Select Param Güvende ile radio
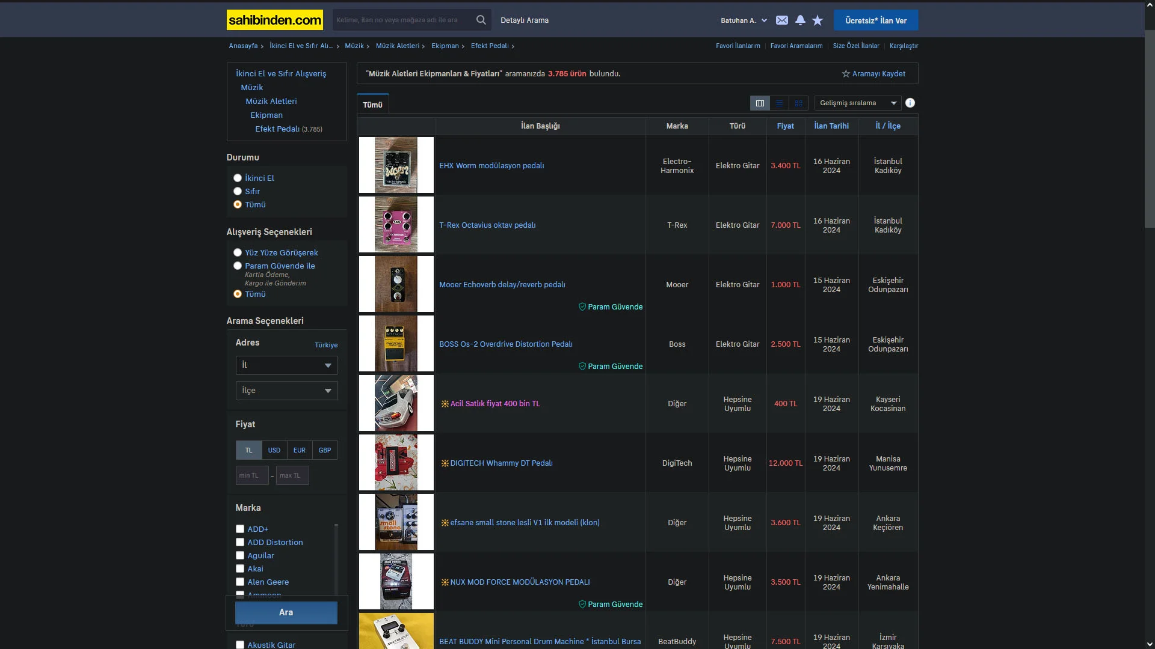 click(238, 266)
